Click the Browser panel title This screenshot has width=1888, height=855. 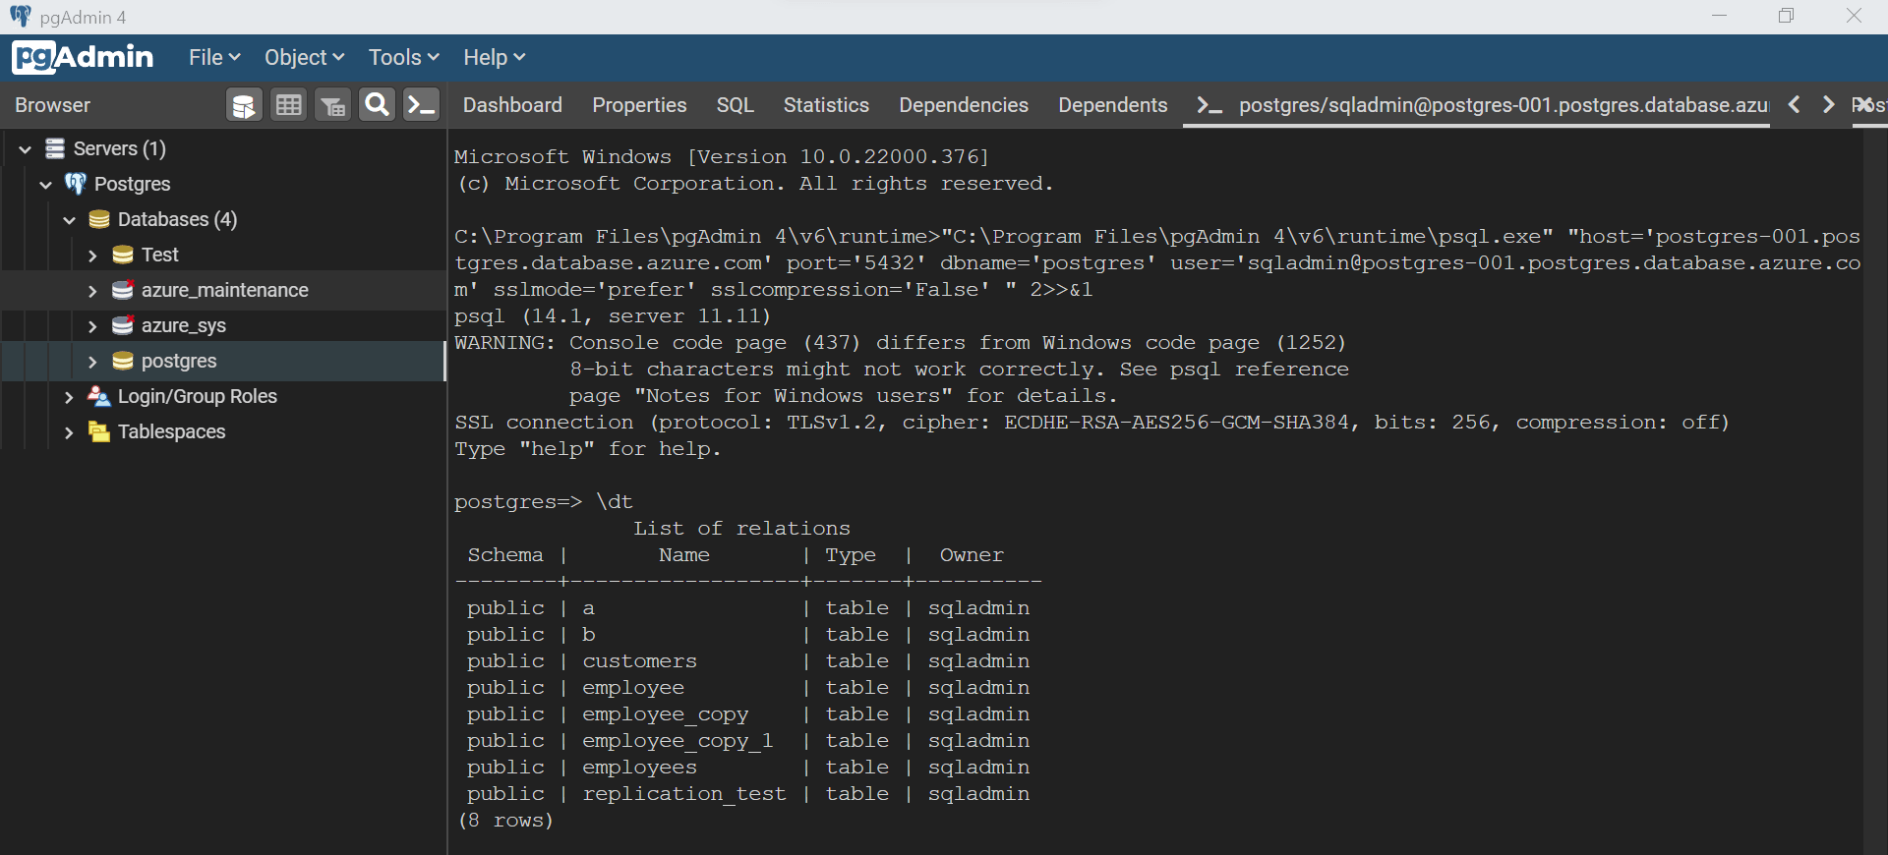[52, 105]
